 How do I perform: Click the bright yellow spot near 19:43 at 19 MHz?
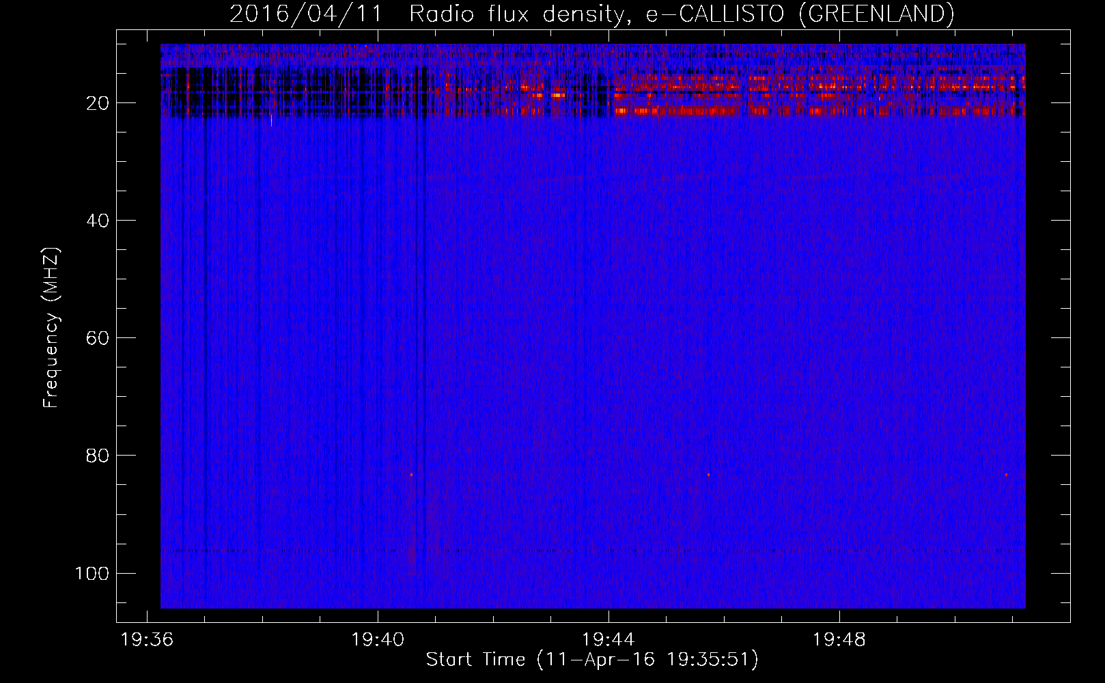pyautogui.click(x=559, y=96)
